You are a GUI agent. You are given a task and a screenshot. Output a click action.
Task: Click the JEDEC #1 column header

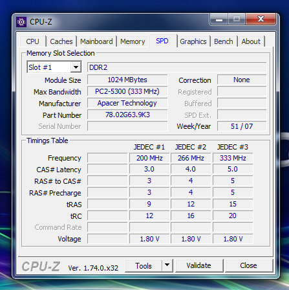point(149,147)
